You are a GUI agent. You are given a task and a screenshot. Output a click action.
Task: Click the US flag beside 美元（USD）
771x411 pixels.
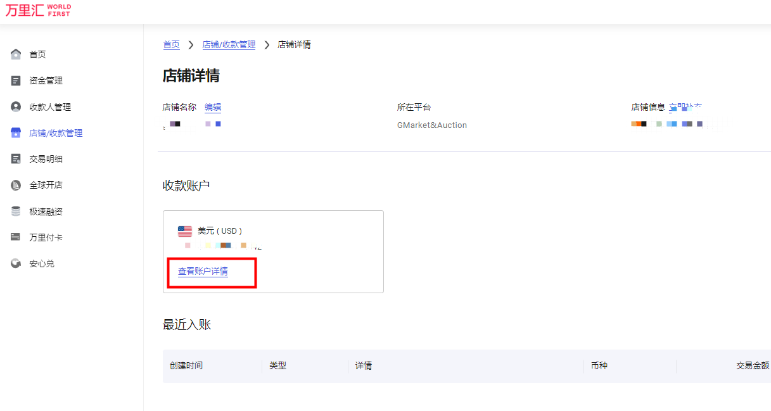[185, 230]
